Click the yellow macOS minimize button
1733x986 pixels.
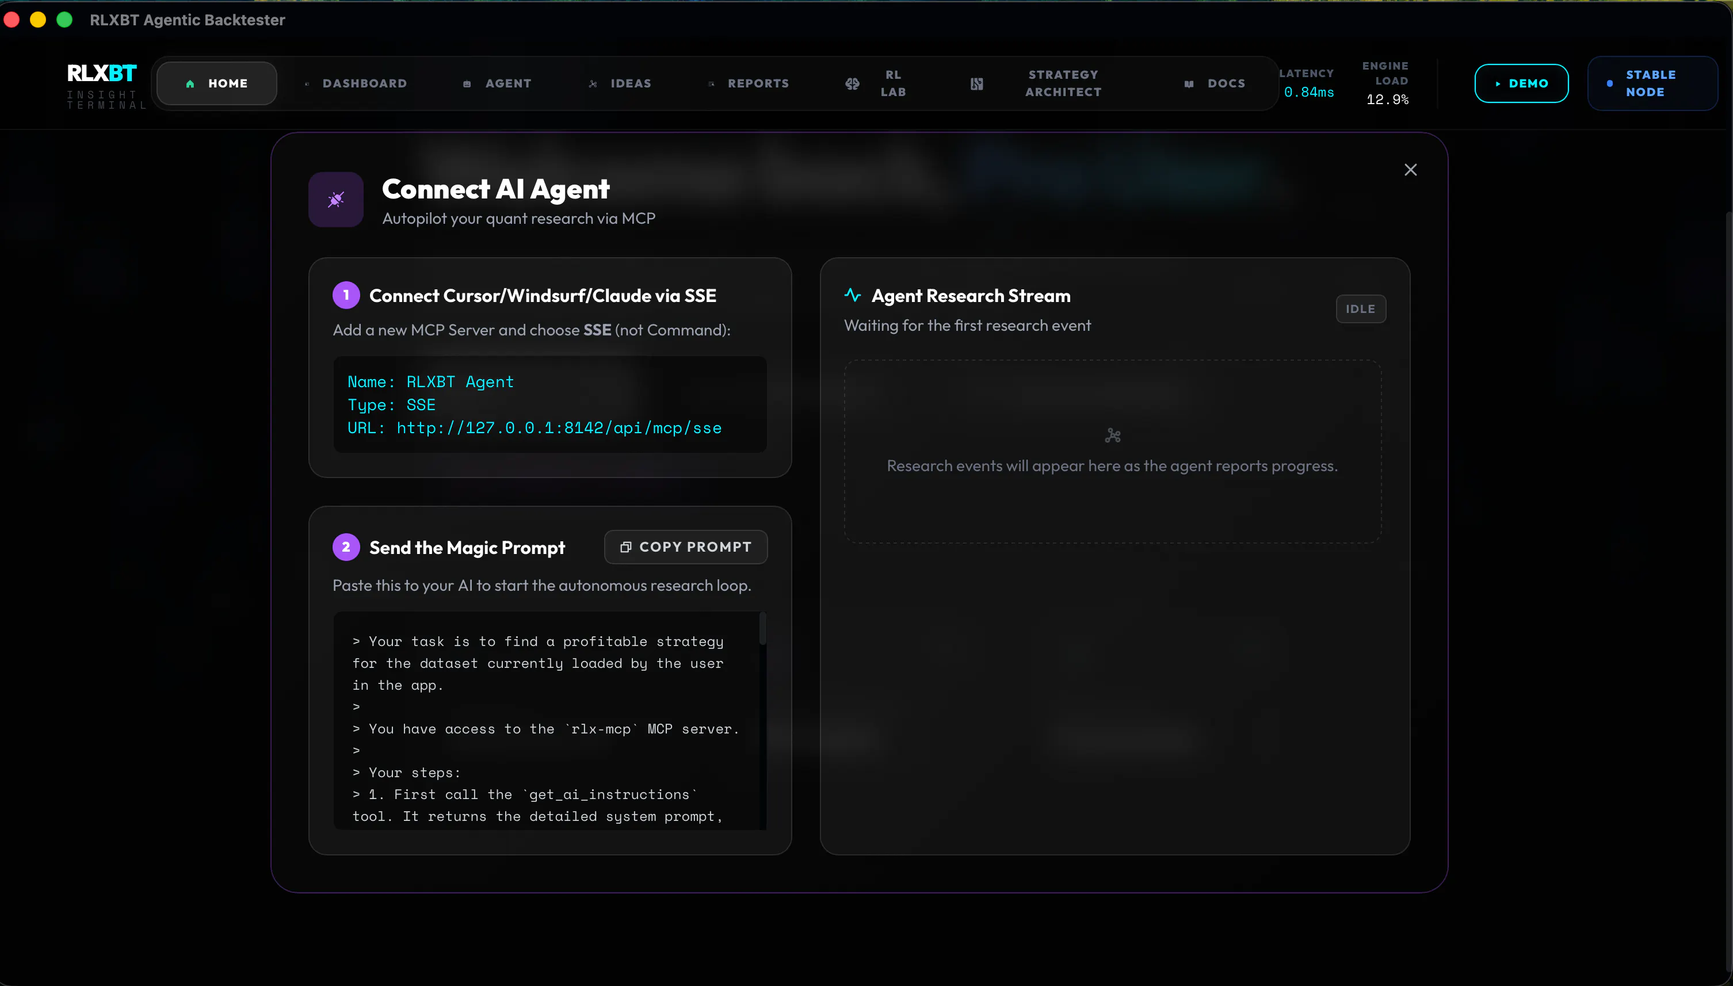tap(38, 20)
